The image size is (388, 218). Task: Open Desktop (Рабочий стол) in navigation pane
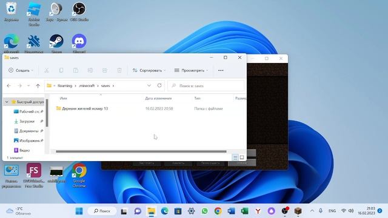[28, 111]
